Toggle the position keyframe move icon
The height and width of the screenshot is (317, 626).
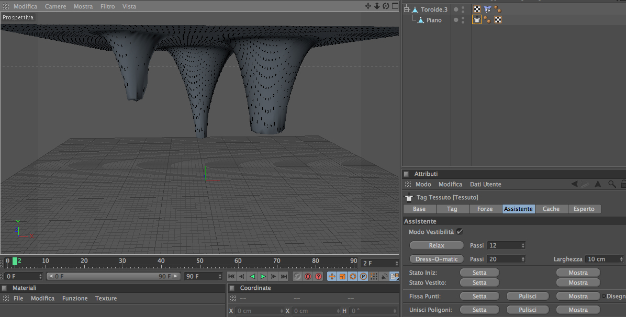click(331, 276)
